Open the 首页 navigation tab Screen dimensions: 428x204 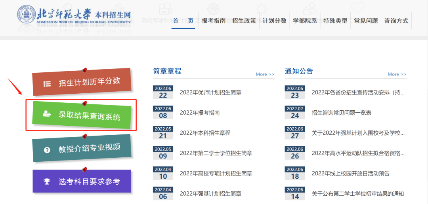183,21
